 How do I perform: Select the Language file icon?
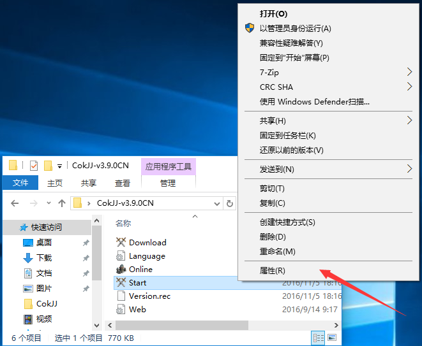pyautogui.click(x=121, y=256)
